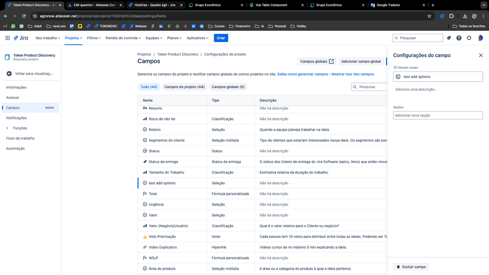Image resolution: width=489 pixels, height=275 pixels.
Task: Open the WhatsApp bookmark icon
Action: [13, 26]
